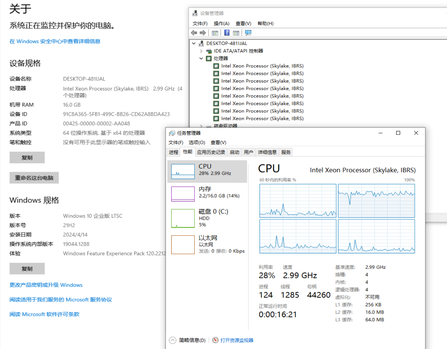
Task: Open 选项(O) menu in Task Manager
Action: coord(197,142)
